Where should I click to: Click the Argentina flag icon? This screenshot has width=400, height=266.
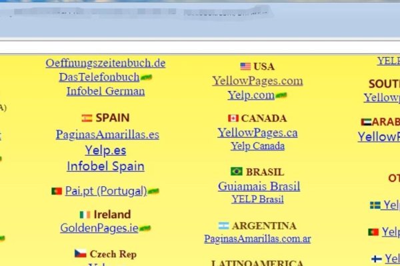223,225
